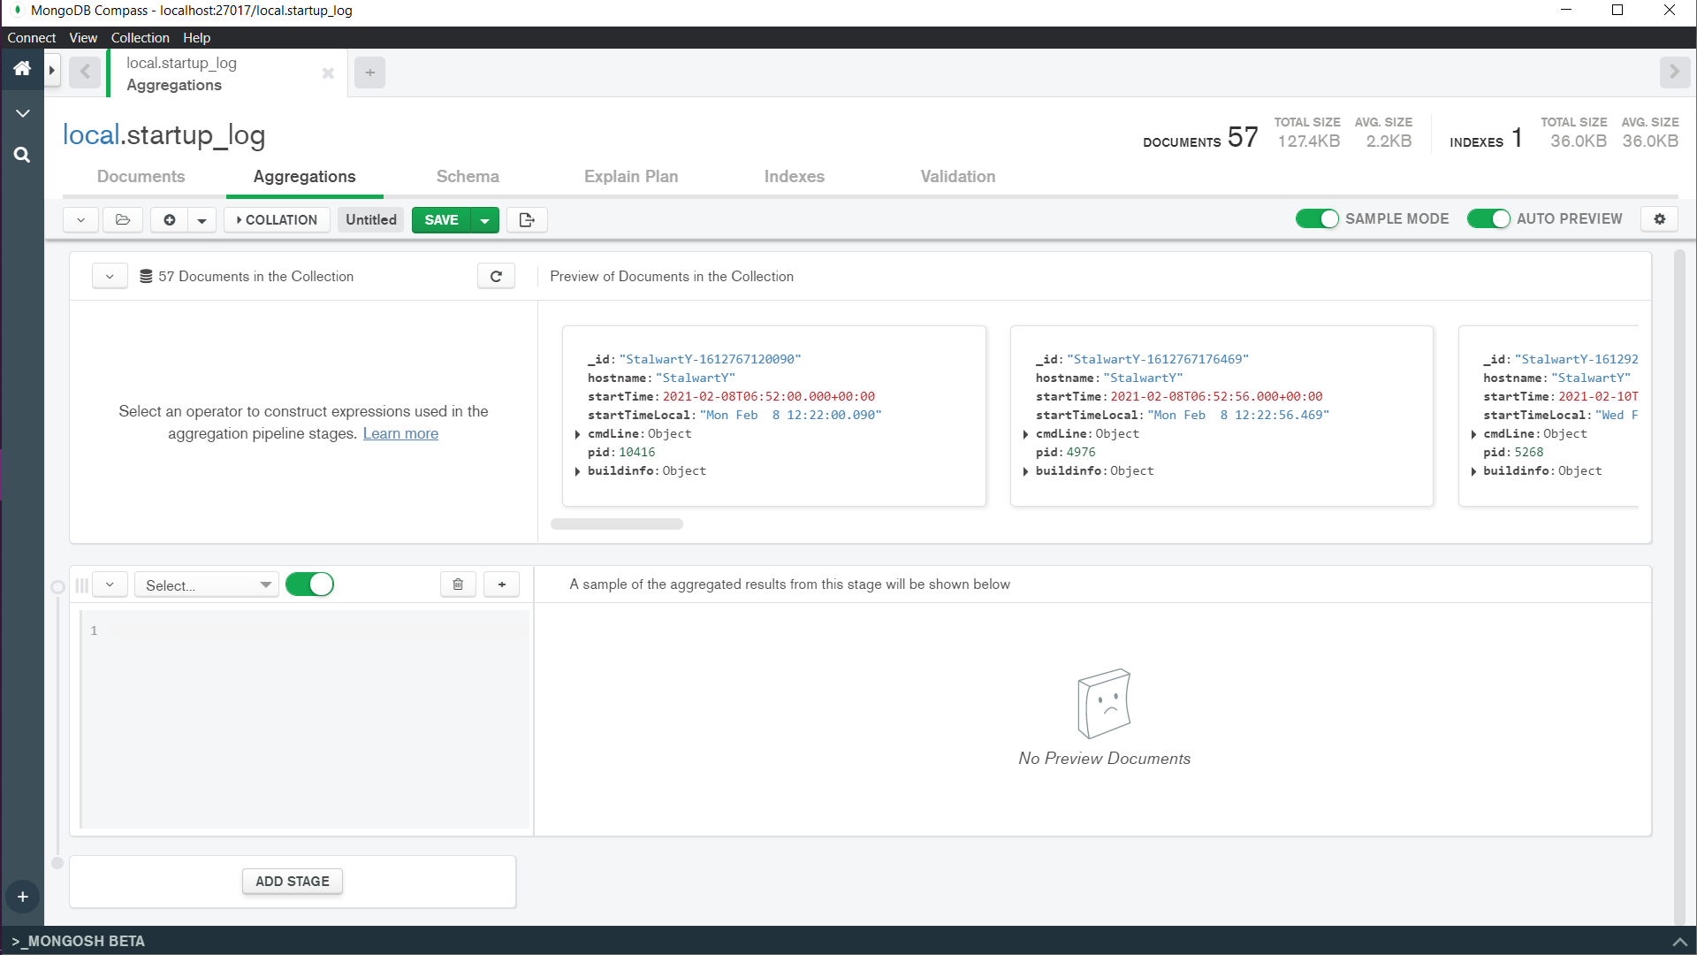Image resolution: width=1697 pixels, height=955 pixels.
Task: Expand the MONGOSH BETA shell
Action: click(79, 941)
